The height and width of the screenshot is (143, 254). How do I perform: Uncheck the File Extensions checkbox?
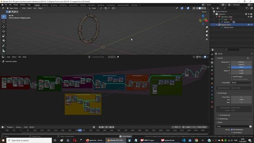point(232,130)
